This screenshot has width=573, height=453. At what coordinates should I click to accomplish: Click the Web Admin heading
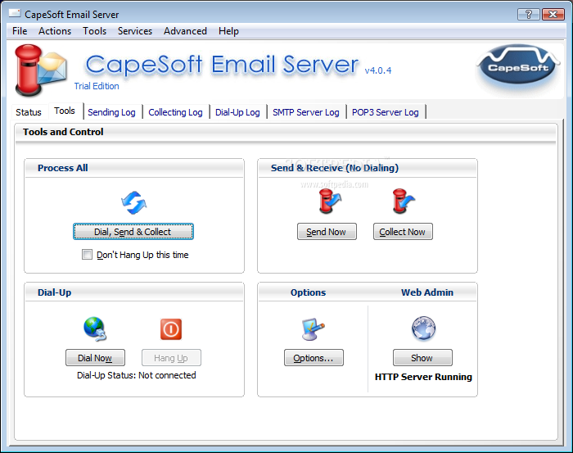click(x=426, y=292)
